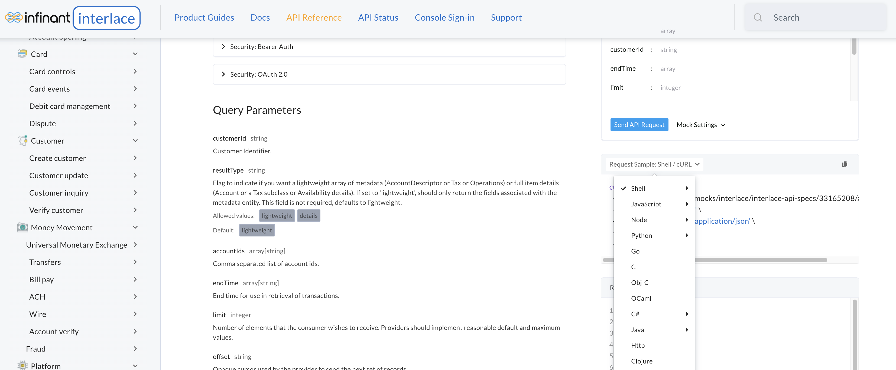This screenshot has height=370, width=896.
Task: Open the Java submenu arrow
Action: [687, 330]
